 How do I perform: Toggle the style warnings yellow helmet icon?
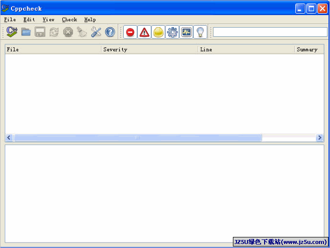[158, 32]
